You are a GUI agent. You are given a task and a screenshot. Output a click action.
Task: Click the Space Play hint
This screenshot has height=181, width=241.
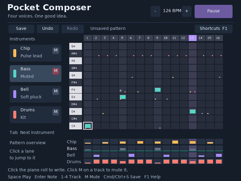(20, 177)
